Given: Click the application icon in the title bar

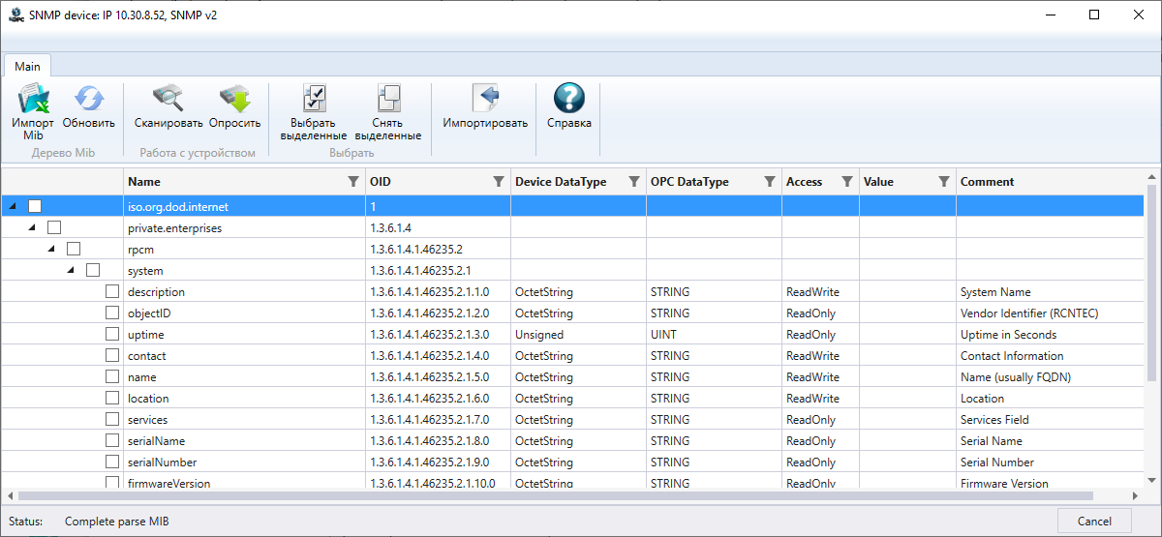Looking at the screenshot, I should [x=15, y=15].
